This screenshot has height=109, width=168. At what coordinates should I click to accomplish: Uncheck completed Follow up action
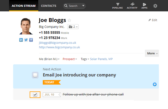(x=35, y=95)
